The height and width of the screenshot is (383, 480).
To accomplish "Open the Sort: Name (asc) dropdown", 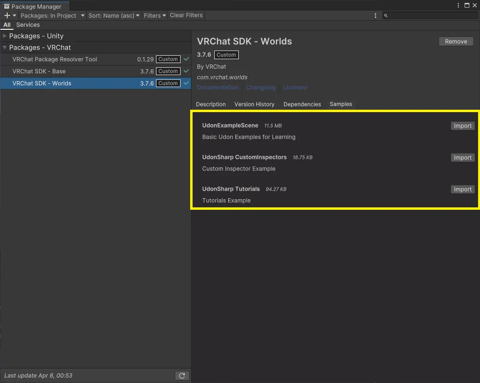I will click(x=114, y=15).
